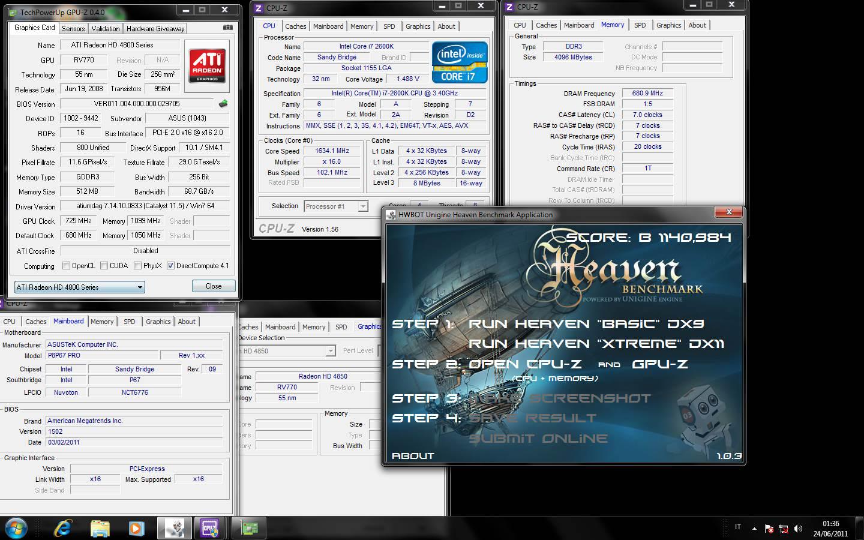Viewport: 864px width, 540px height.
Task: Toggle the CUDA checkbox
Action: pyautogui.click(x=104, y=266)
